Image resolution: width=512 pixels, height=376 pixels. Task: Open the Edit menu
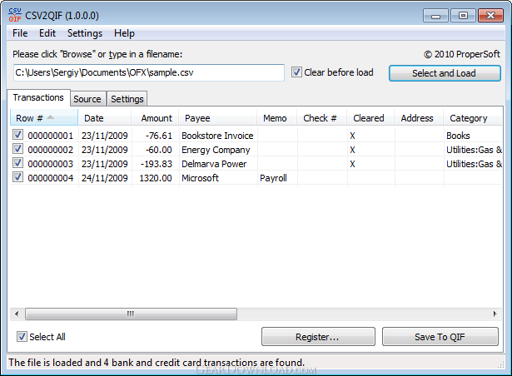click(47, 33)
